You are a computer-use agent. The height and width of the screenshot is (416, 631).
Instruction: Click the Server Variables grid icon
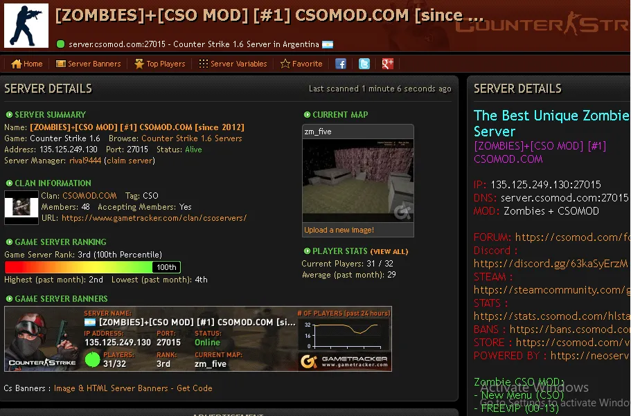204,64
